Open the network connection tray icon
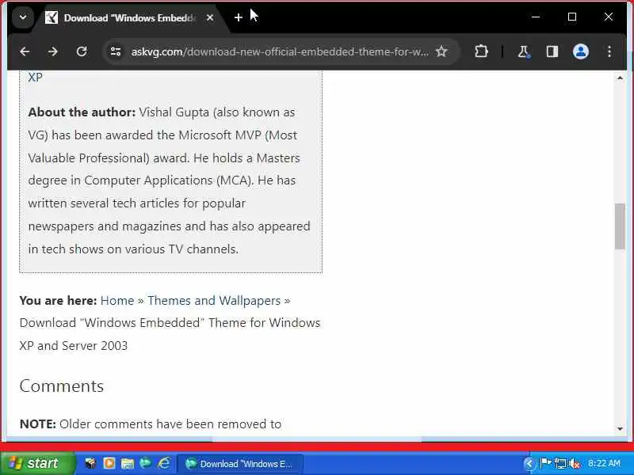The height and width of the screenshot is (475, 634). click(x=560, y=463)
